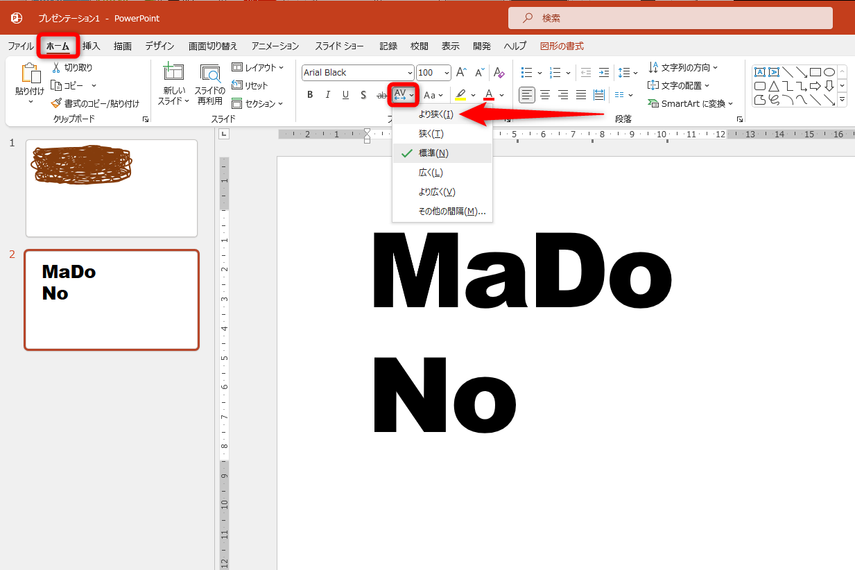
Task: Switch to the アニメーション tab
Action: [x=275, y=46]
